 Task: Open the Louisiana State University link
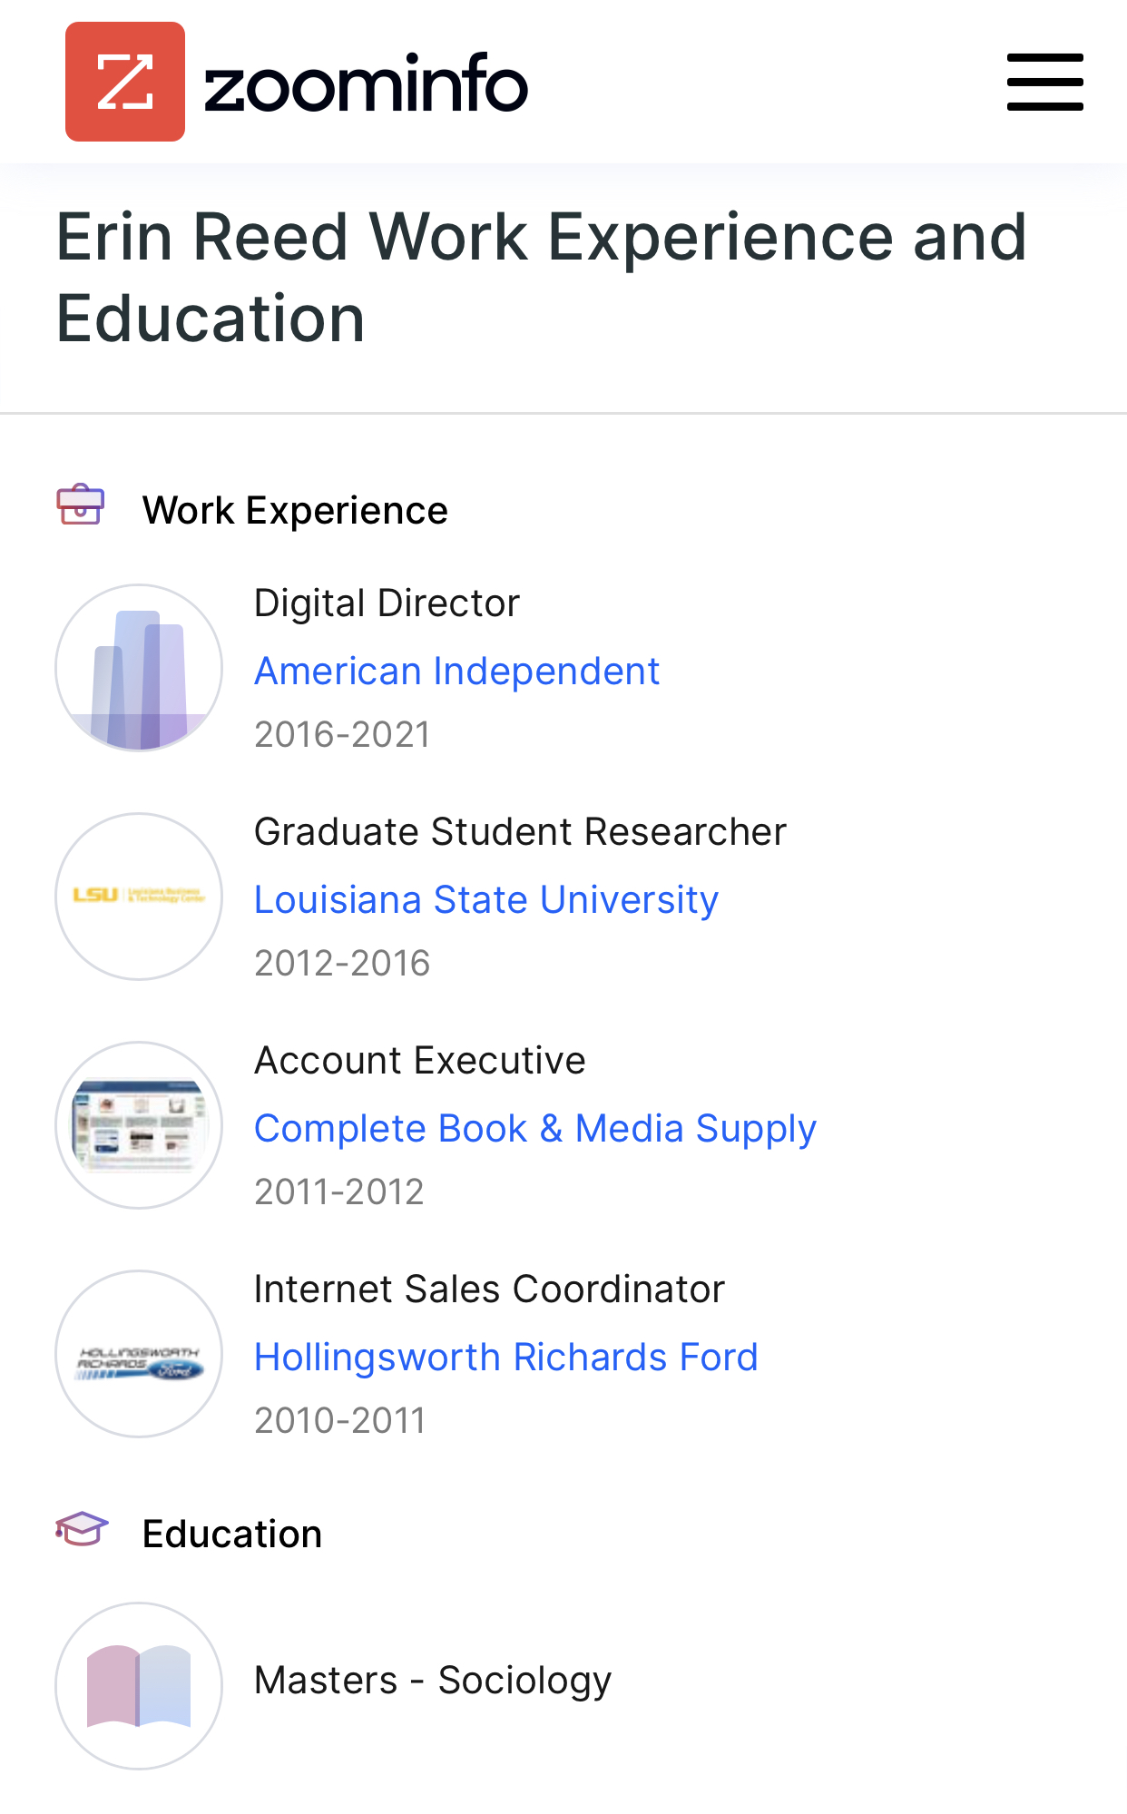[486, 900]
